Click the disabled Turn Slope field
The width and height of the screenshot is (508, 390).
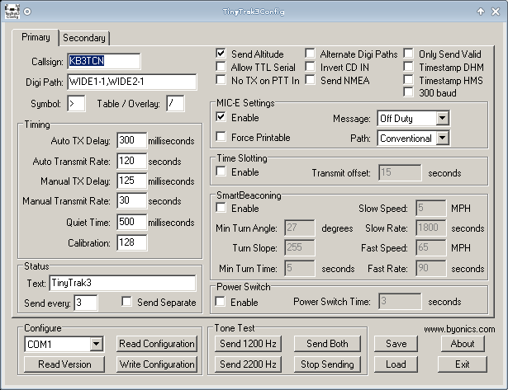[299, 247]
